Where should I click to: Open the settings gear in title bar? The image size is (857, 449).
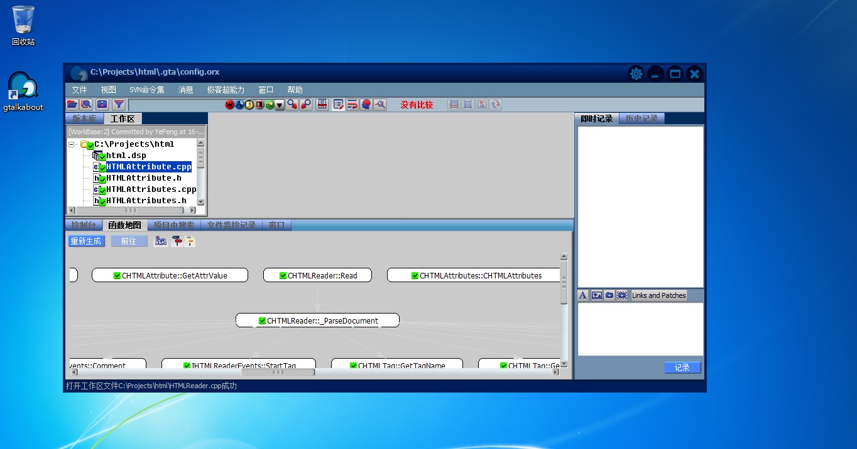point(636,74)
